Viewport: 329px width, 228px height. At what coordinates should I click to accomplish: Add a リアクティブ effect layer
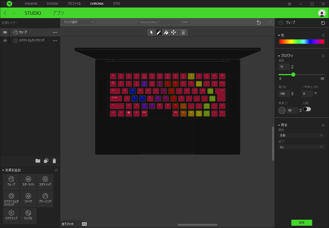tap(12, 216)
